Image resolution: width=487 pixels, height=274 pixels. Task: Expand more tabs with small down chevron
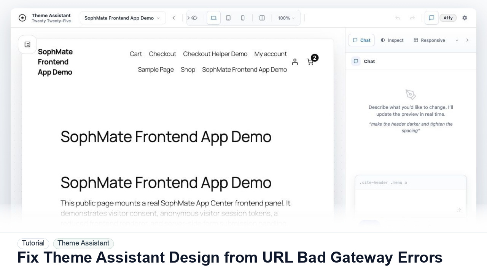click(457, 40)
